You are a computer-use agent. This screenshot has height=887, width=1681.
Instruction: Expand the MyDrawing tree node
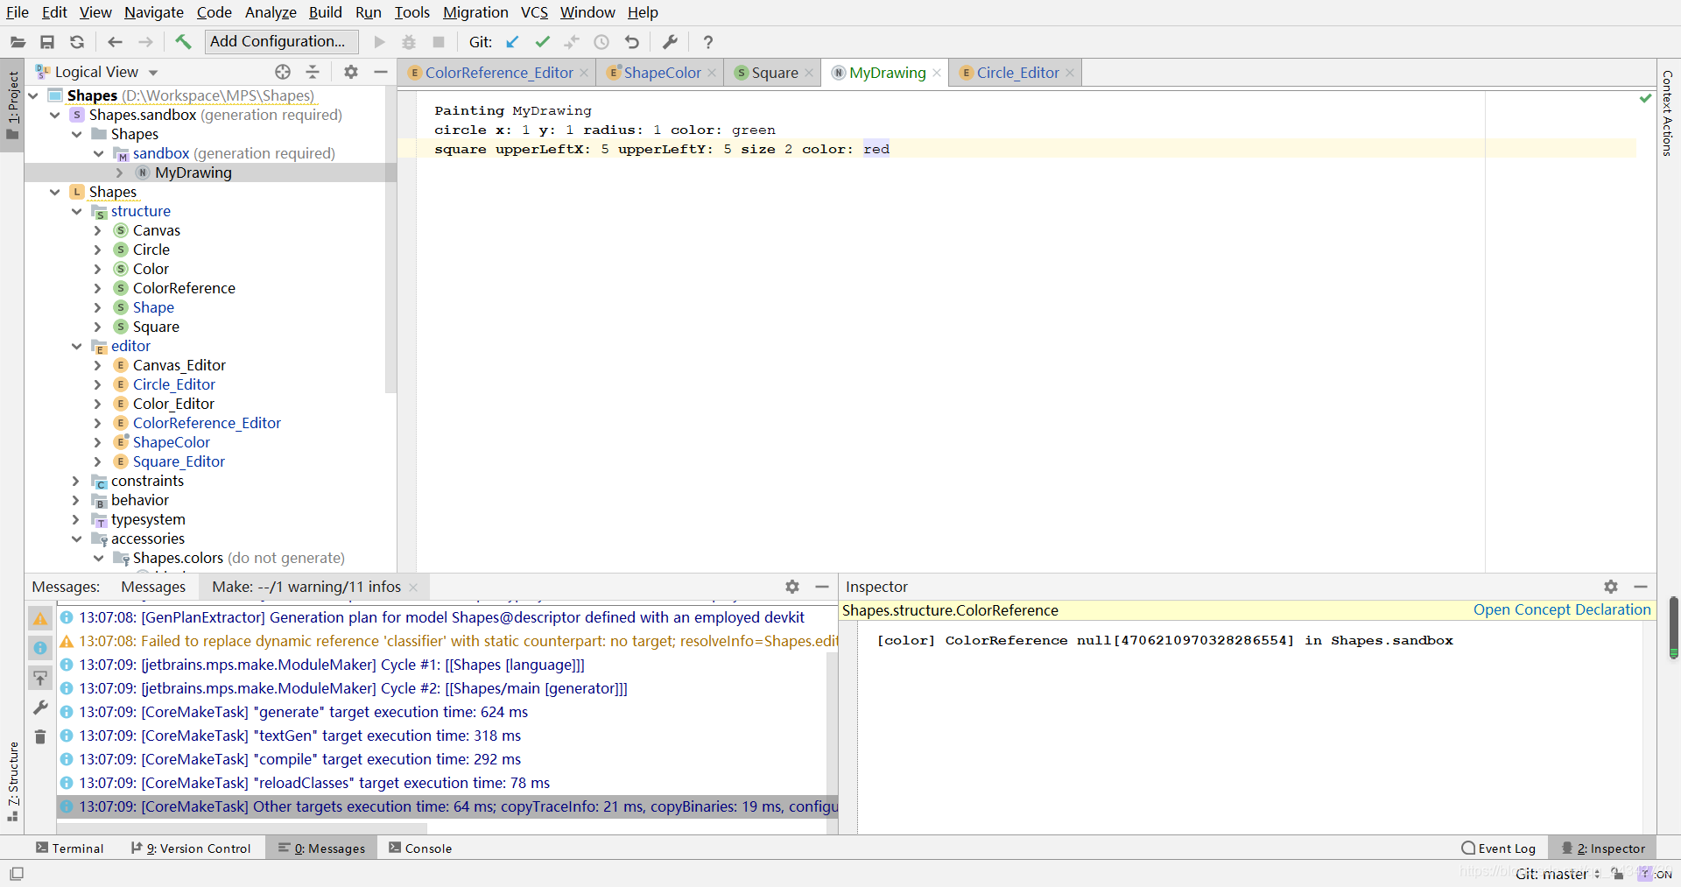pyautogui.click(x=120, y=172)
